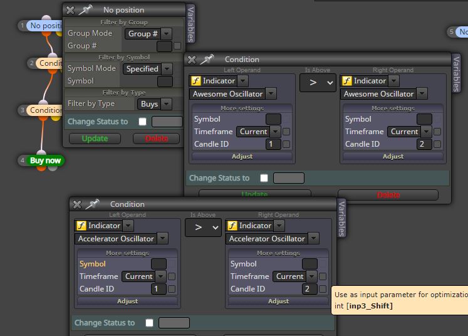Viewport: 468px width, 336px height.
Task: Close the Awesome Oscillator Condition panel
Action: [192, 60]
